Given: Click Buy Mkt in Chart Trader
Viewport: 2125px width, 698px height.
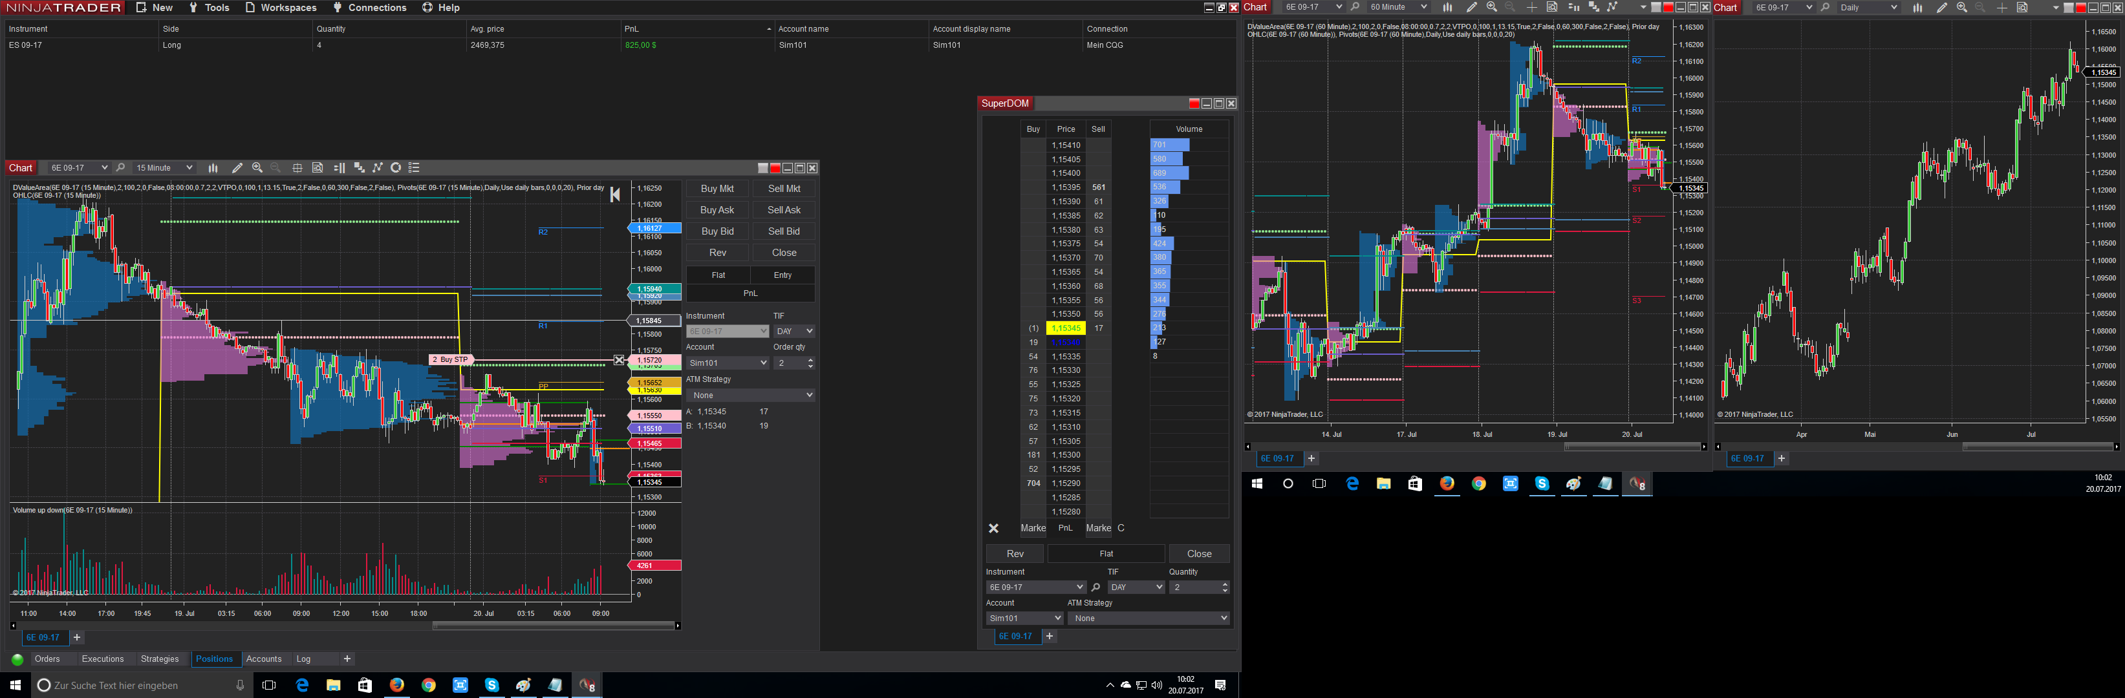Looking at the screenshot, I should 717,189.
